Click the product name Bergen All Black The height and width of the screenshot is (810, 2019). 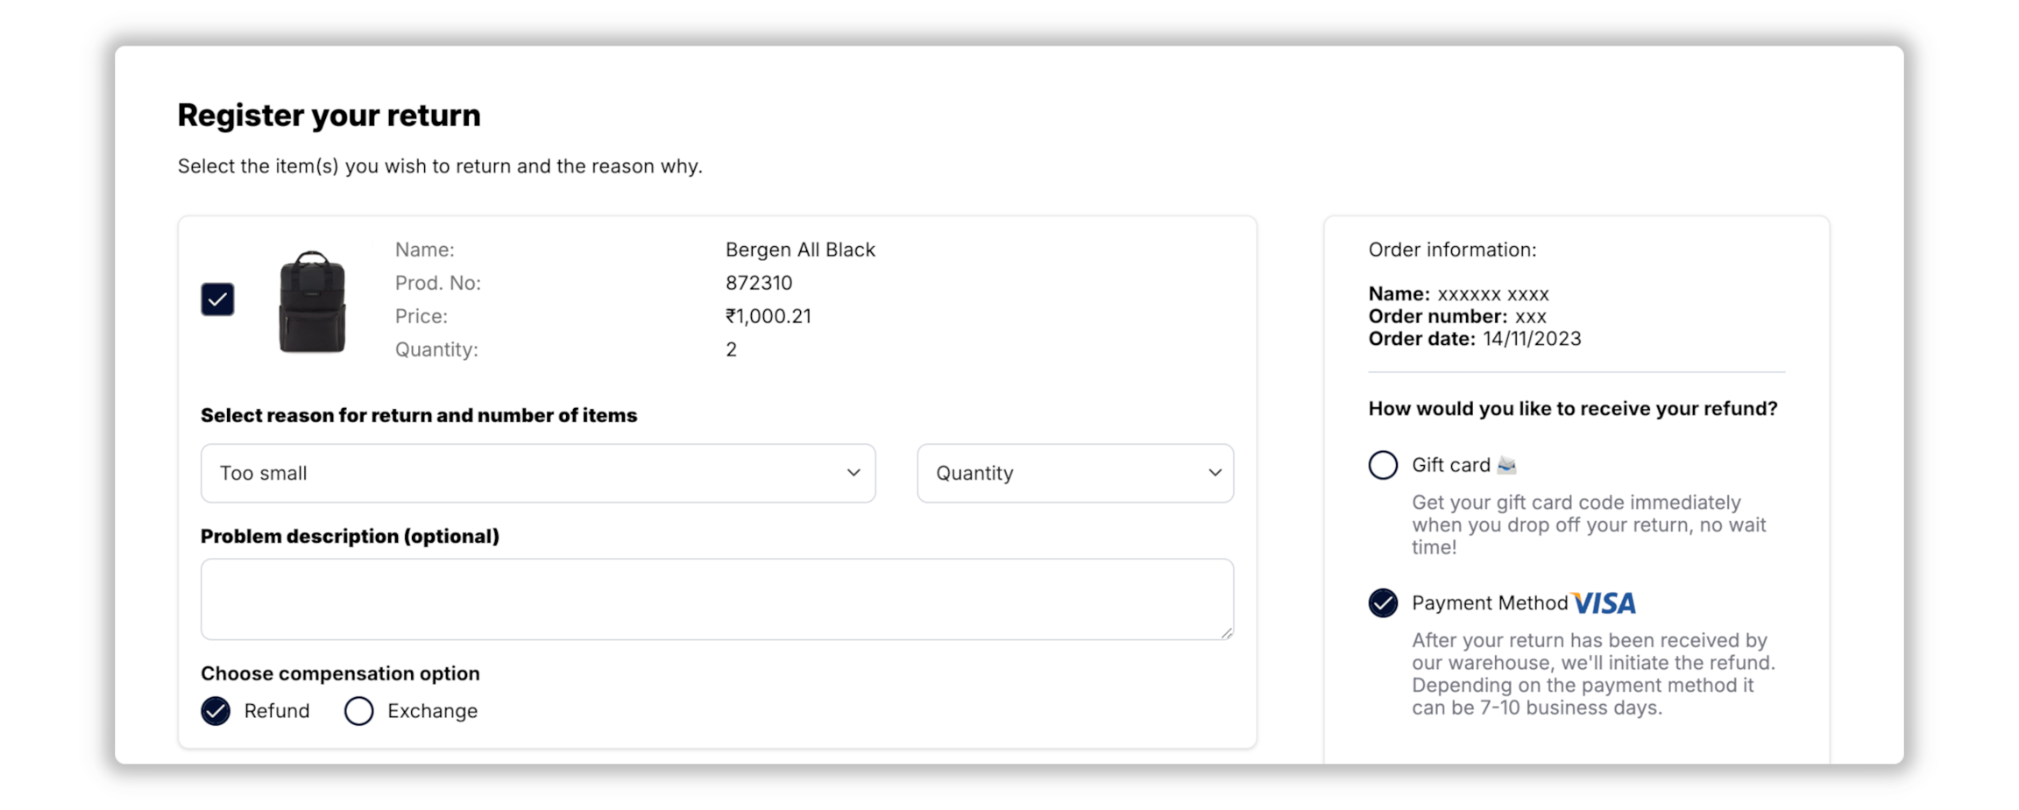(x=799, y=250)
